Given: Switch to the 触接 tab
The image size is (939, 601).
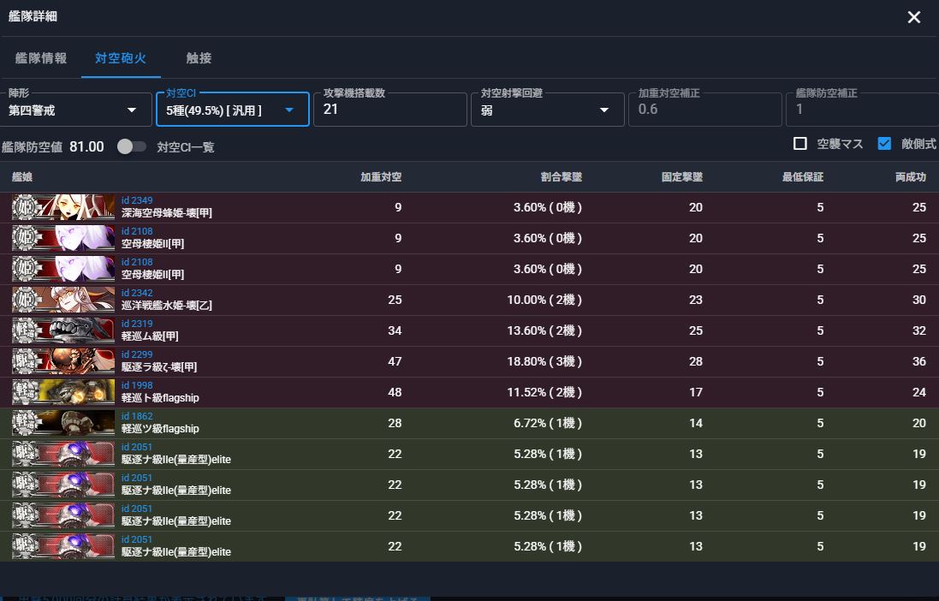Looking at the screenshot, I should 199,58.
